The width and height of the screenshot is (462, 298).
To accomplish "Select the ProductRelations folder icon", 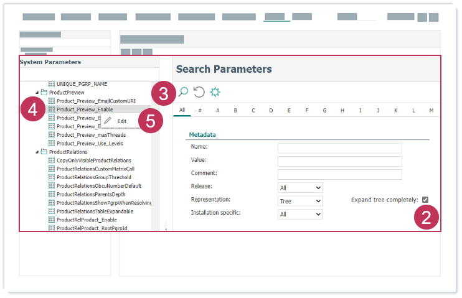I will click(44, 152).
